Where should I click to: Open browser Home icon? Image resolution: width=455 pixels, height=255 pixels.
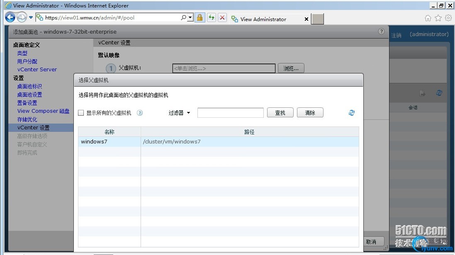coord(428,18)
